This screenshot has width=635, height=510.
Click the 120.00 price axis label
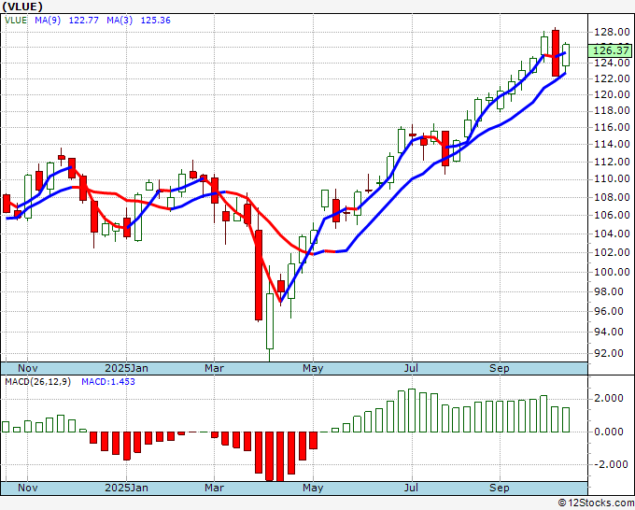click(612, 94)
